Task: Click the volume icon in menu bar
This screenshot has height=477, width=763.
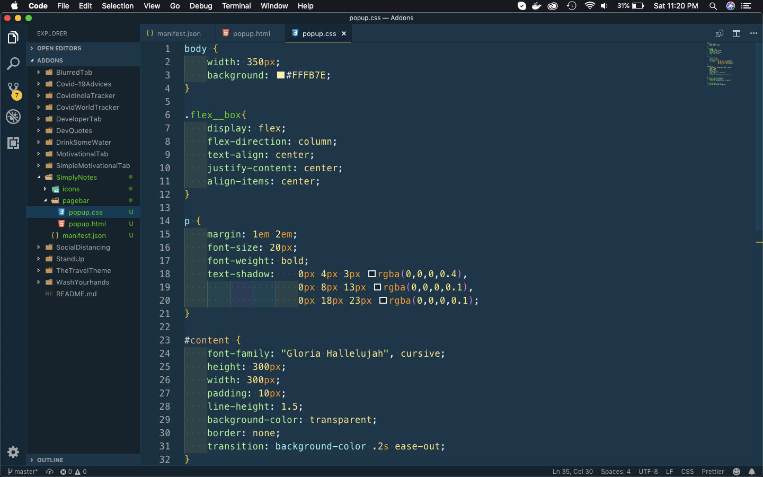Action: pos(605,6)
